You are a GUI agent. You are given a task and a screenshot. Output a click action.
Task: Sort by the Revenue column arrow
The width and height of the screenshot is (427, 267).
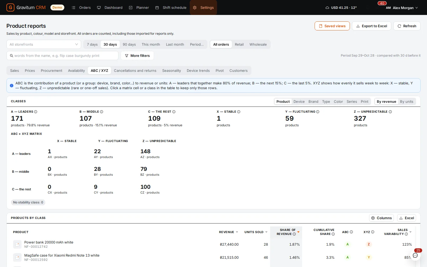tap(237, 232)
